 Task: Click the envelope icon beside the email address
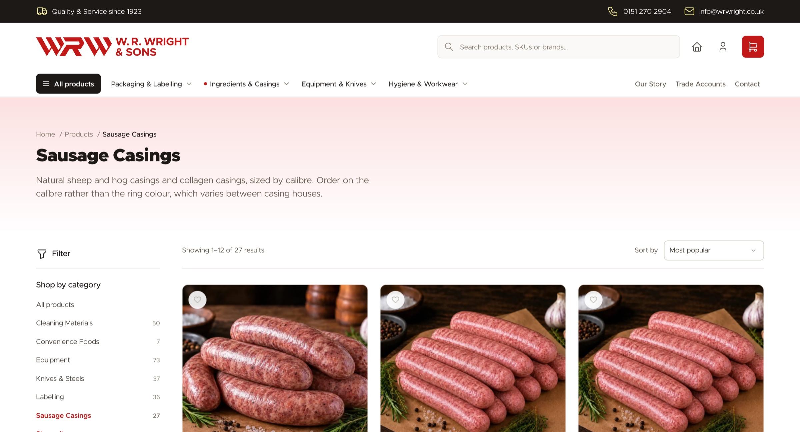coord(689,11)
